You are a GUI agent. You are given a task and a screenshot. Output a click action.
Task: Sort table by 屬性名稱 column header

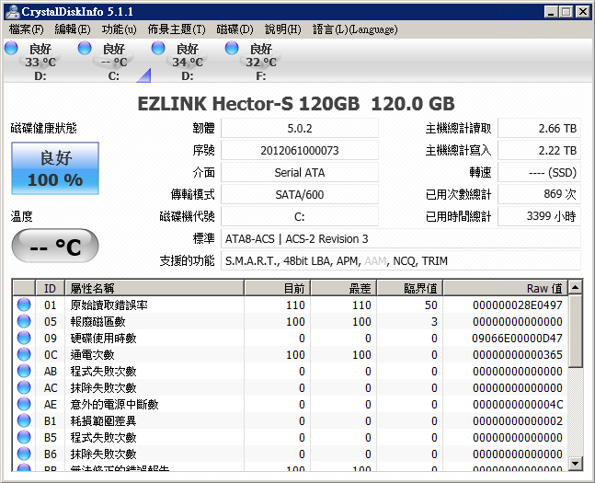click(154, 288)
